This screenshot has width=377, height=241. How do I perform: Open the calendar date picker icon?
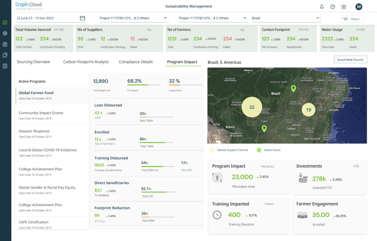click(x=82, y=18)
